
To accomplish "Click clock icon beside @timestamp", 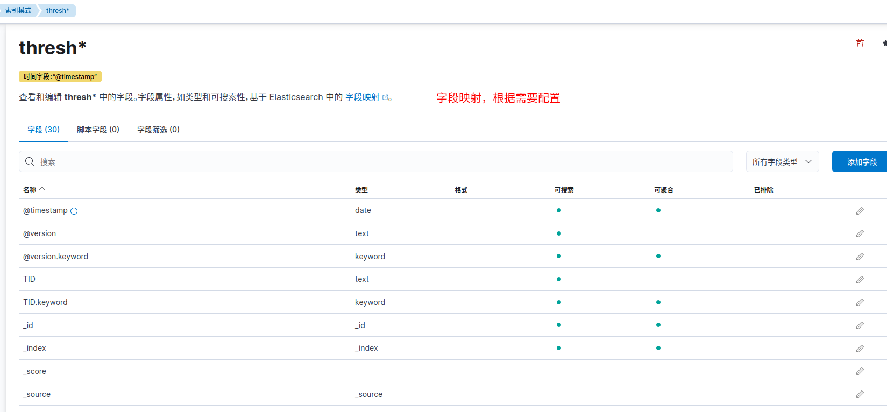I will coord(74,211).
